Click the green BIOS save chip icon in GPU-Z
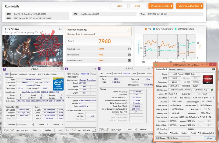 coord(212,90)
